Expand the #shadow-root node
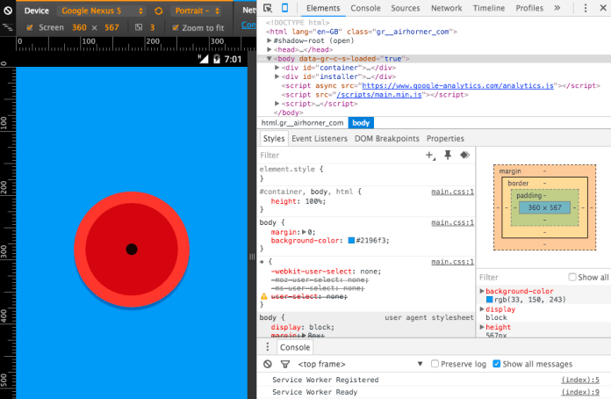This screenshot has height=399, width=611. (x=270, y=40)
